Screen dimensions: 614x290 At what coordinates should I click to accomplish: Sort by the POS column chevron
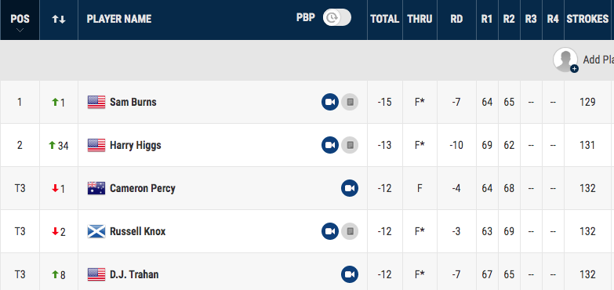pos(20,30)
